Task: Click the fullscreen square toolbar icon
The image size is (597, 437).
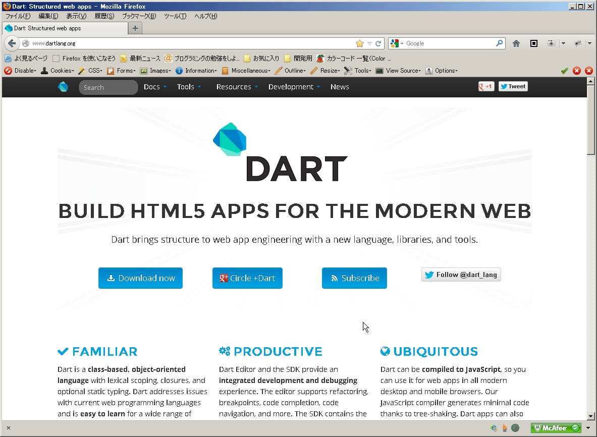Action: tap(534, 43)
